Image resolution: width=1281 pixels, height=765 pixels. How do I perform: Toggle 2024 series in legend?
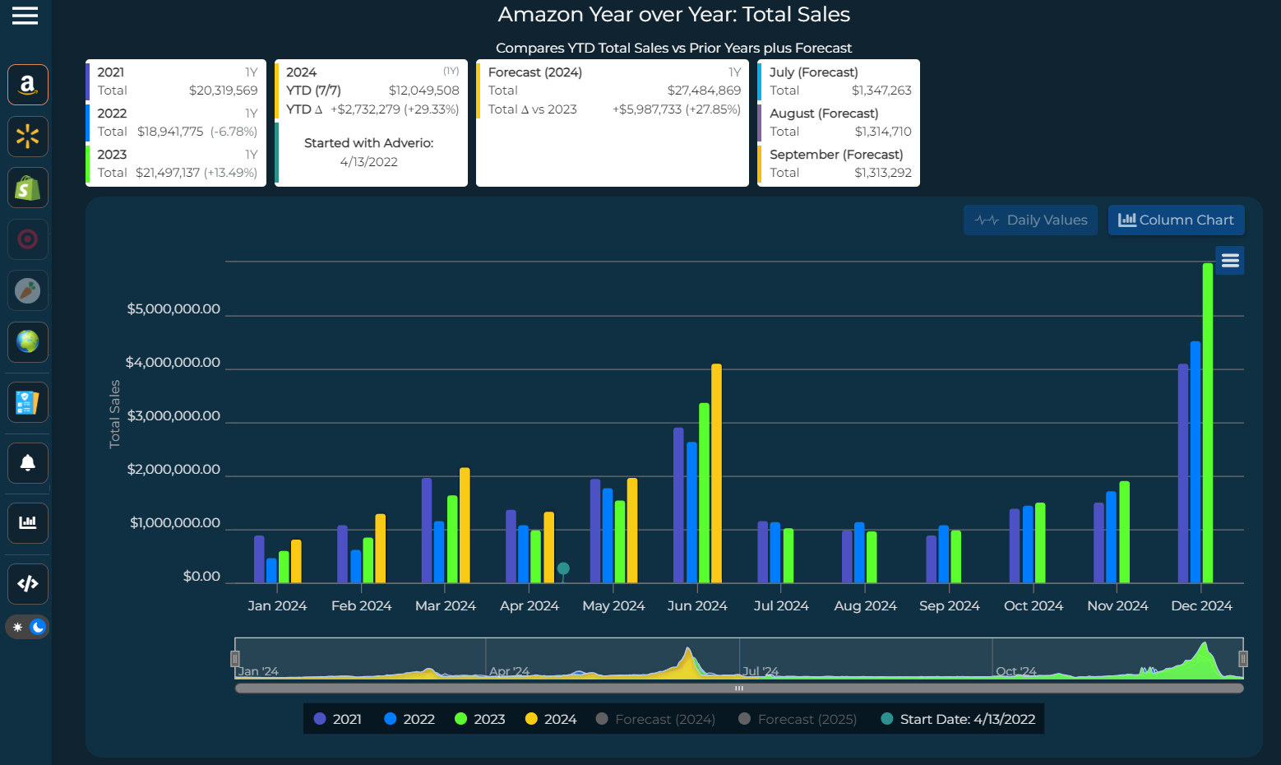[x=551, y=719]
